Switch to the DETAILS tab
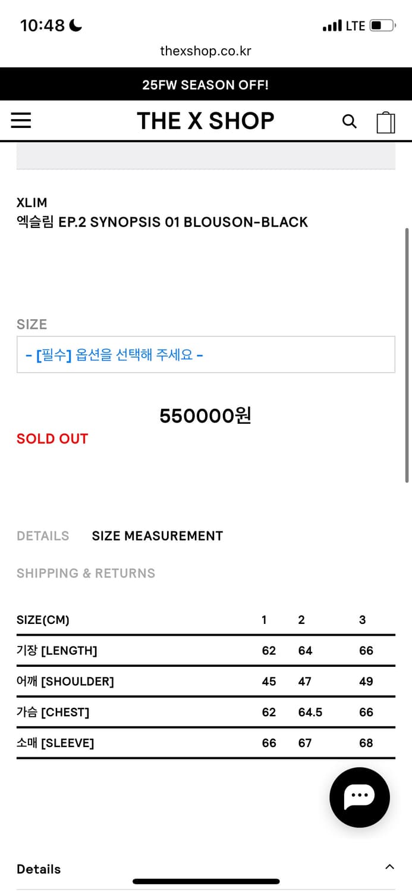Viewport: 412px width, 893px height. [43, 536]
